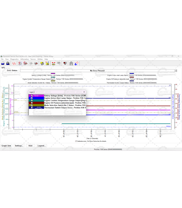This screenshot has height=208, width=182.
Task: Click the binoculars icon in the toolbar
Action: pos(71,63)
